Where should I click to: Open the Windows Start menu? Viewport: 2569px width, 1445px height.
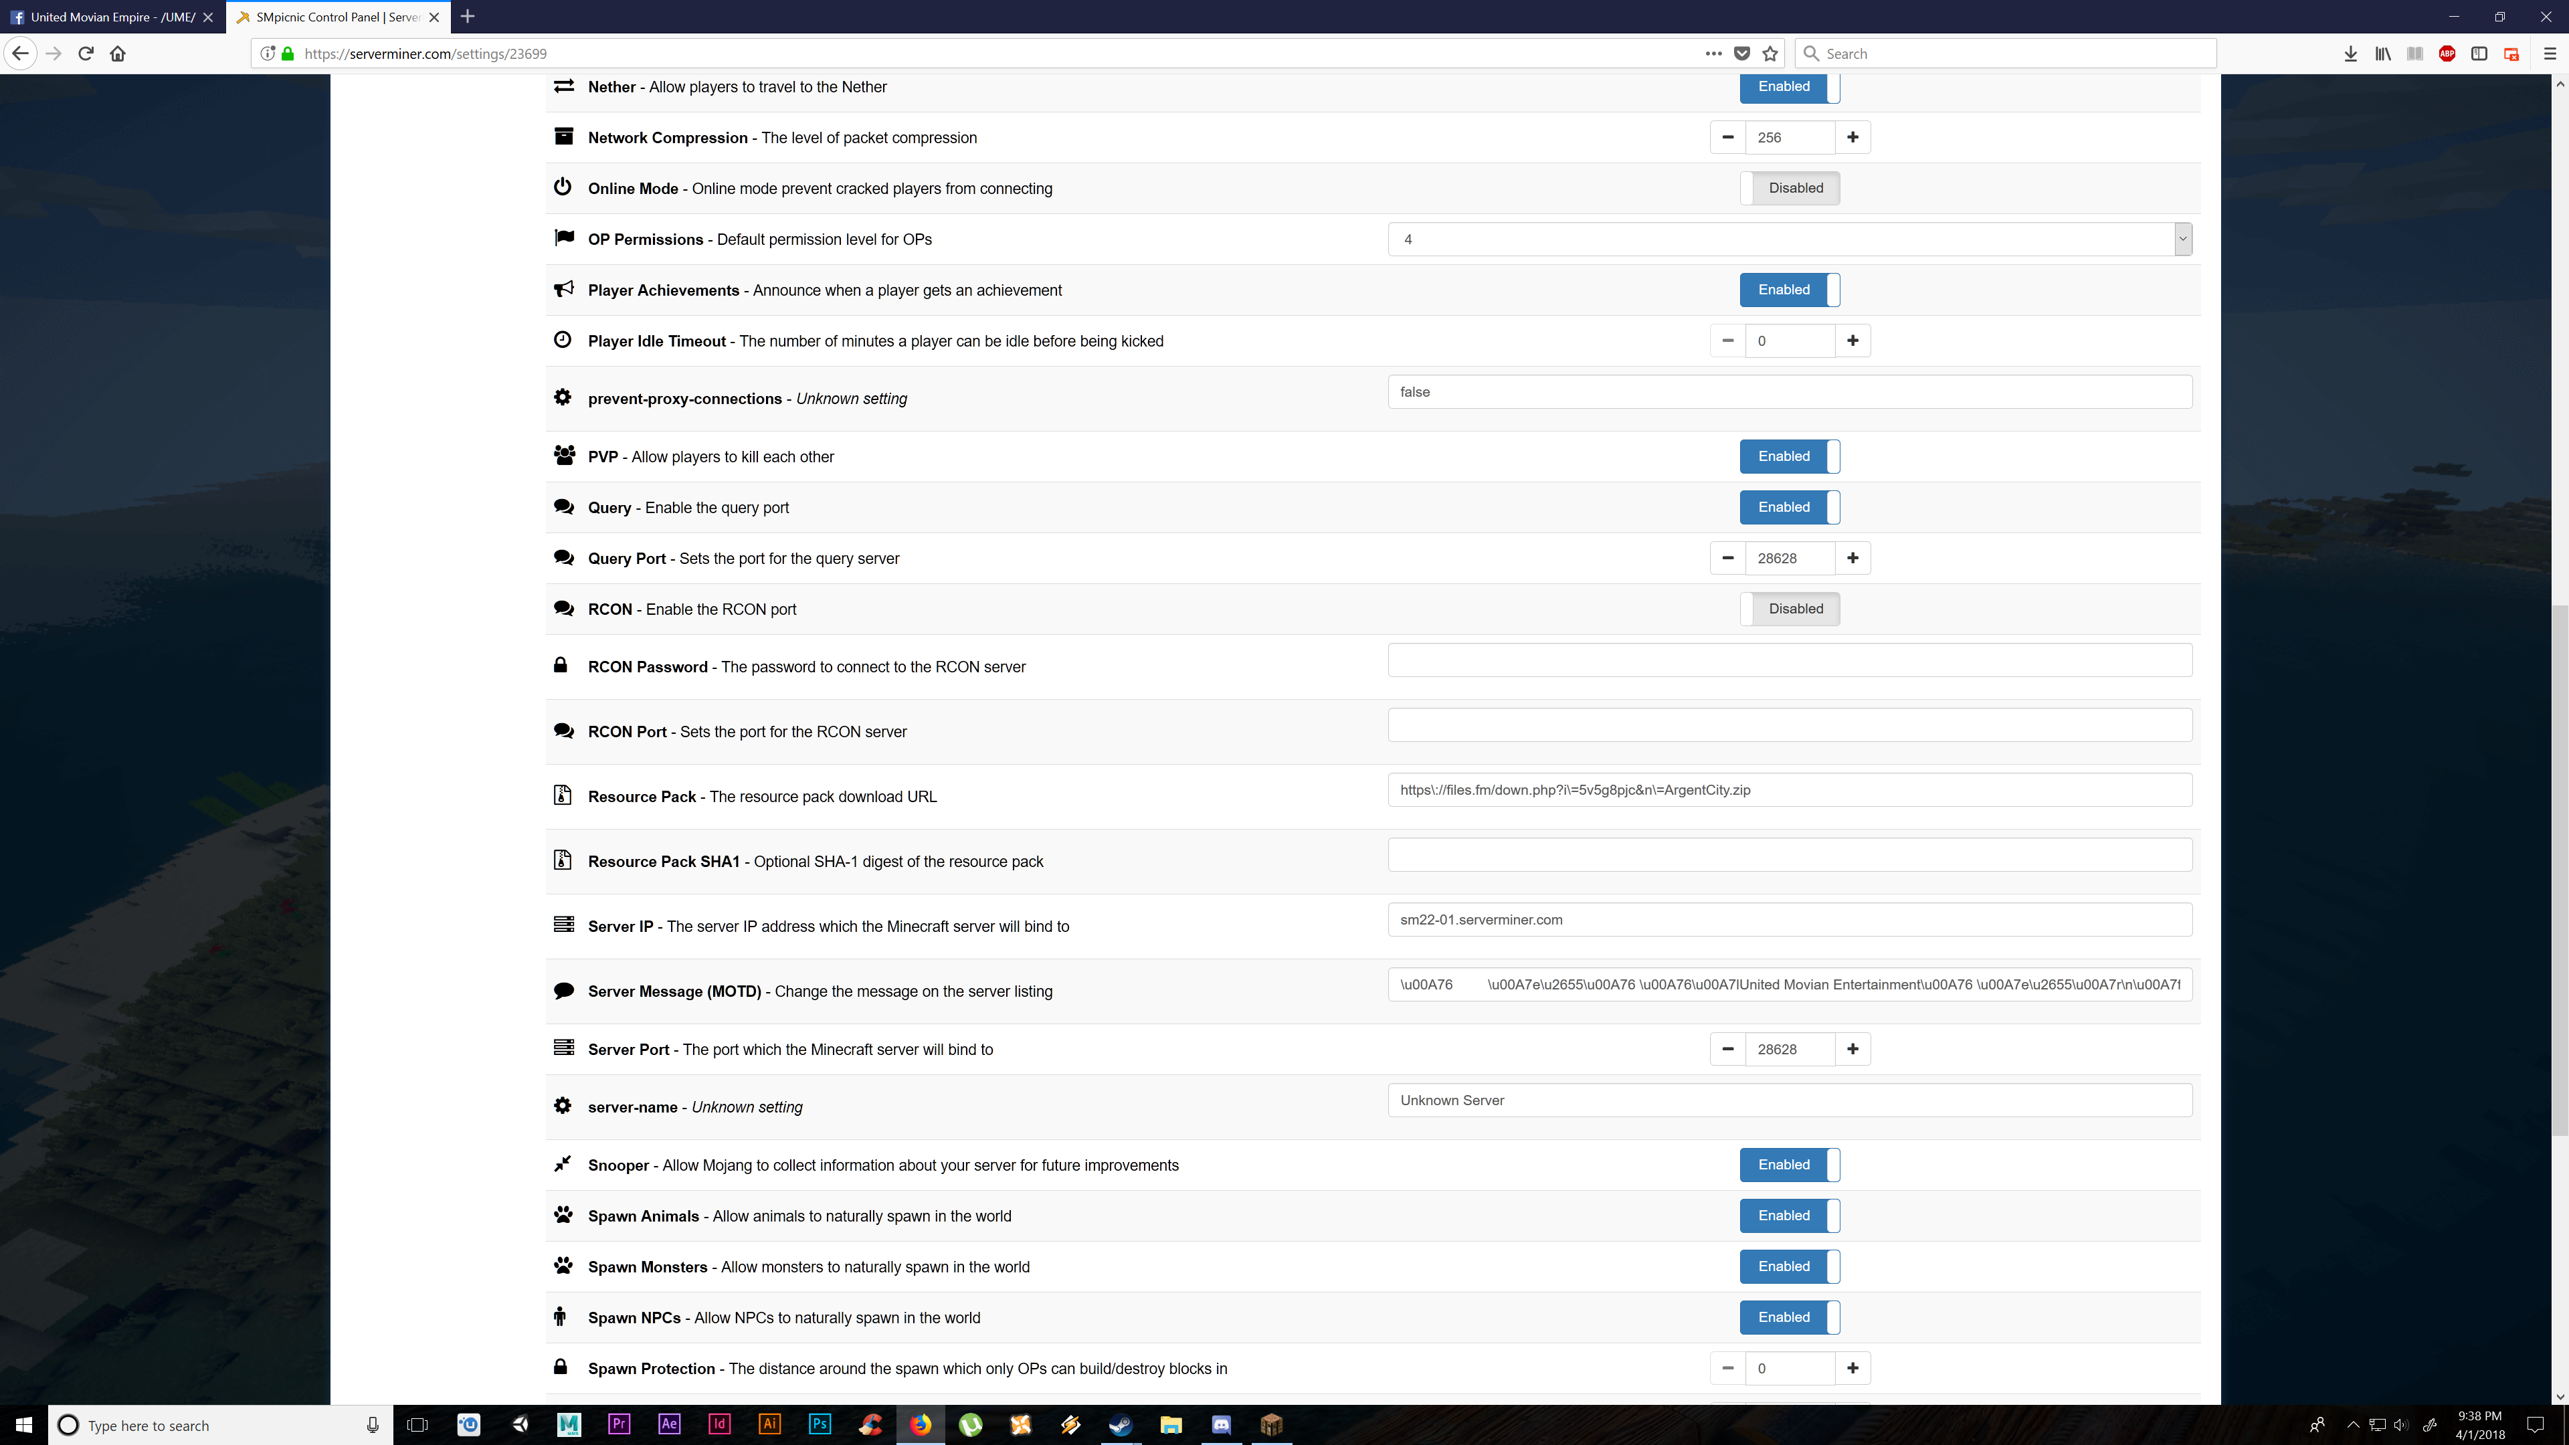24,1425
